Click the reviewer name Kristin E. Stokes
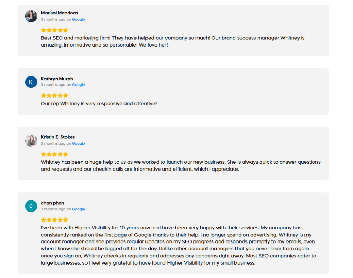This screenshot has width=353, height=278. [x=58, y=137]
